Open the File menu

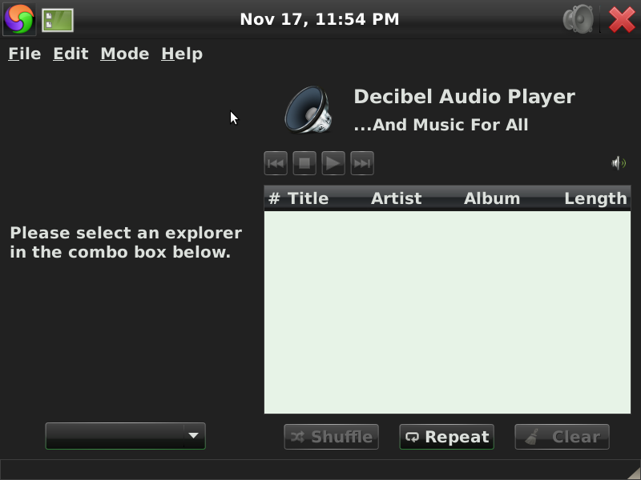tap(25, 54)
